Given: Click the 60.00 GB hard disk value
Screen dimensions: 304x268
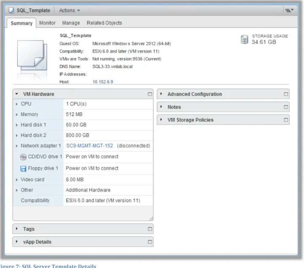Looking at the screenshot, I should coord(76,125).
